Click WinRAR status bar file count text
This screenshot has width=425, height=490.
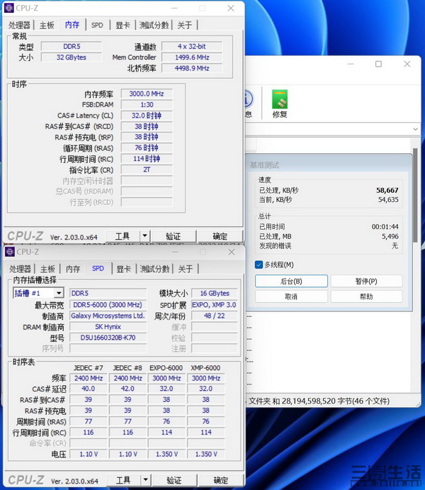pos(319,401)
